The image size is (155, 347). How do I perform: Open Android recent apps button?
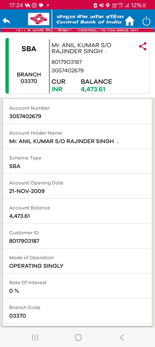[35, 337]
